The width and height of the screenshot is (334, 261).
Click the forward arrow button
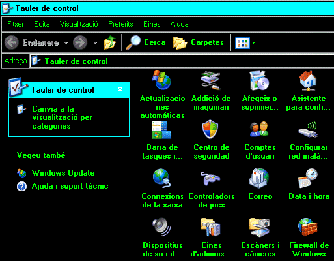coord(80,42)
